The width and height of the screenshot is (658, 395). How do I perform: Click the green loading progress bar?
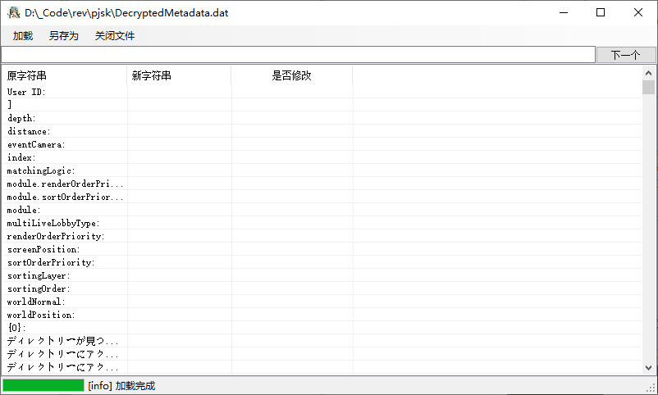(x=43, y=385)
